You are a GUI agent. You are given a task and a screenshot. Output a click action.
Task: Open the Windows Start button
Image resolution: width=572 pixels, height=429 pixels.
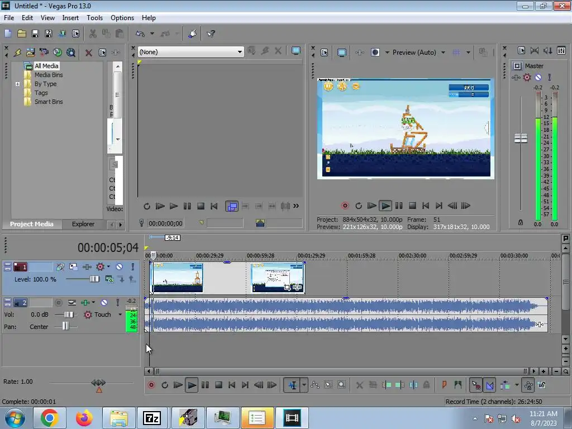15,418
